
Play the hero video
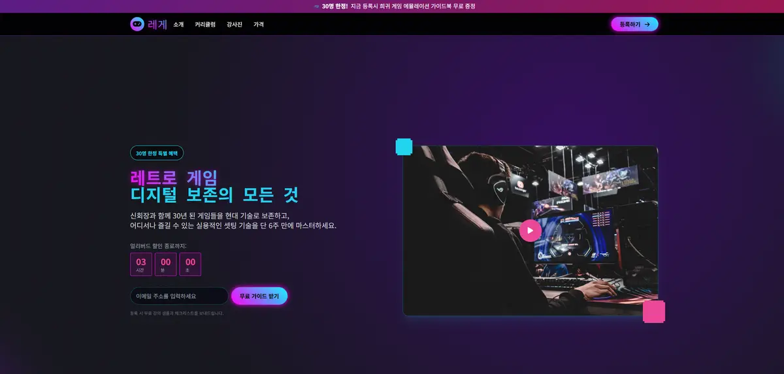pyautogui.click(x=530, y=230)
